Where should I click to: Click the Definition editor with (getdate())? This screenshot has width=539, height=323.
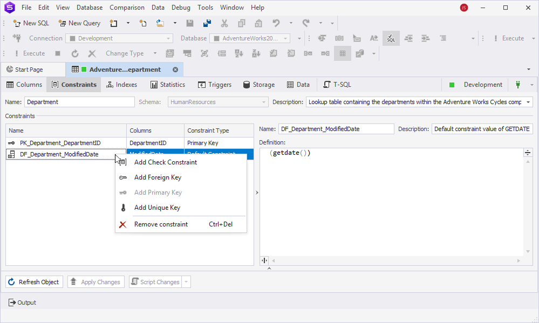391,202
